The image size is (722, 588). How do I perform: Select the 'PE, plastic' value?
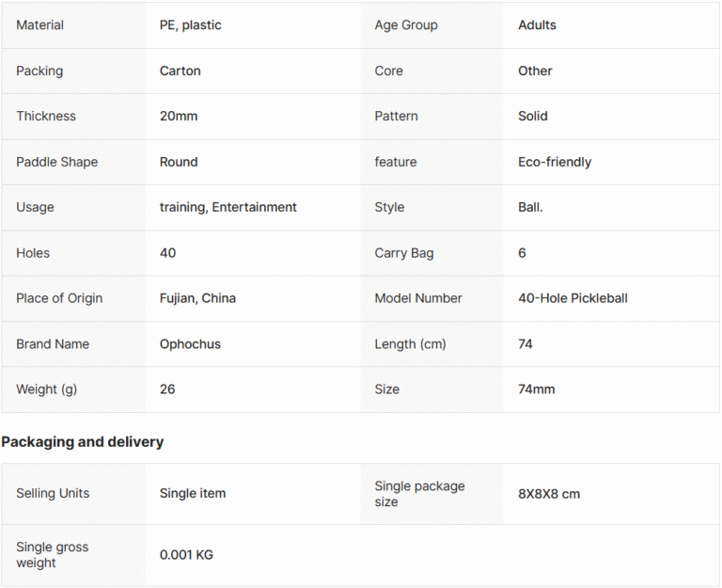pyautogui.click(x=190, y=24)
